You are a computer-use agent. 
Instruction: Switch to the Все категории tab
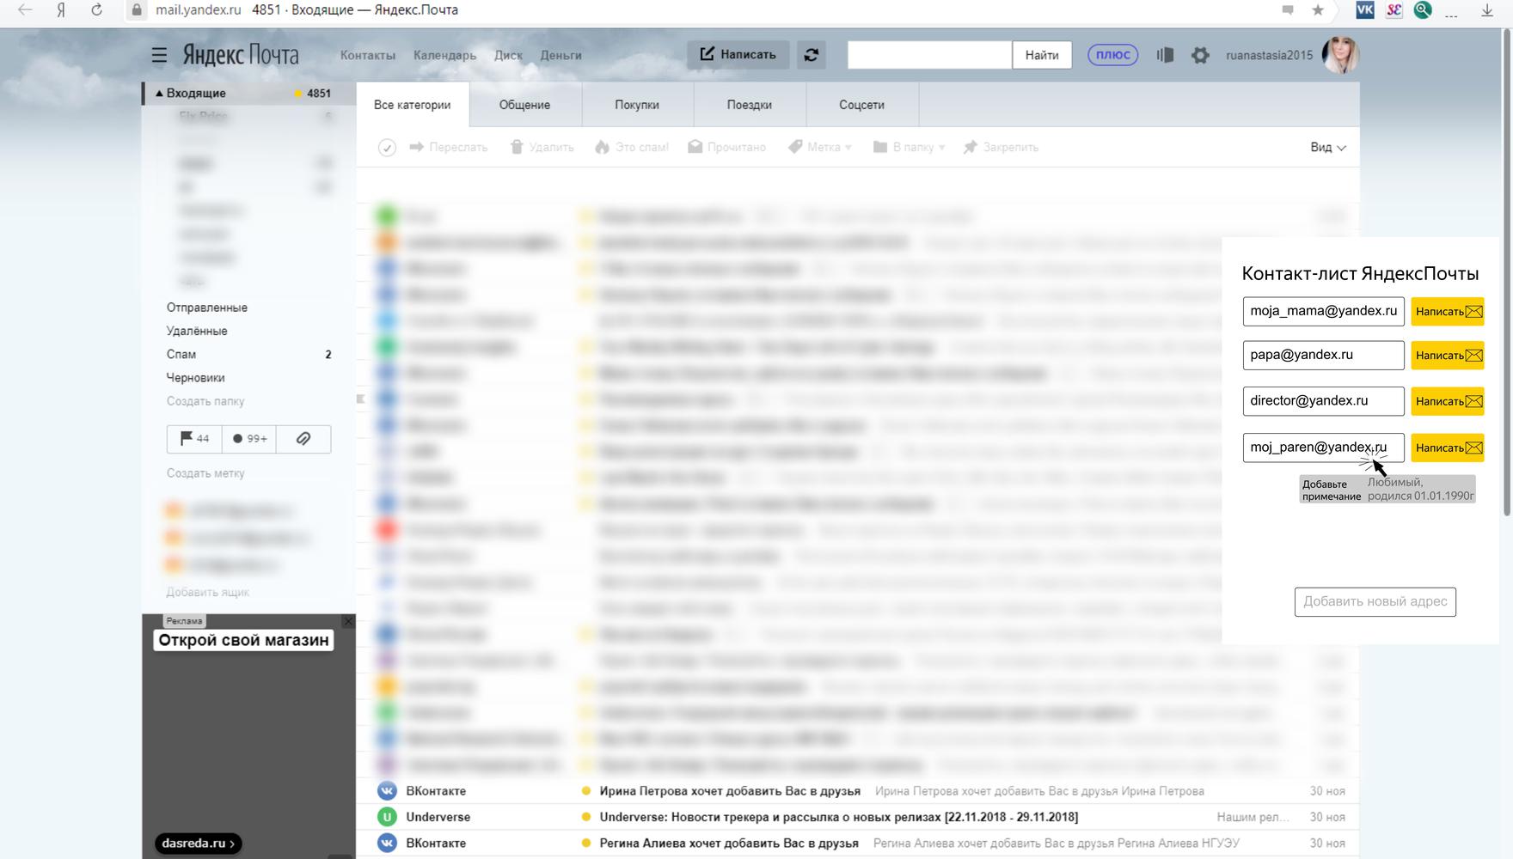tap(413, 105)
